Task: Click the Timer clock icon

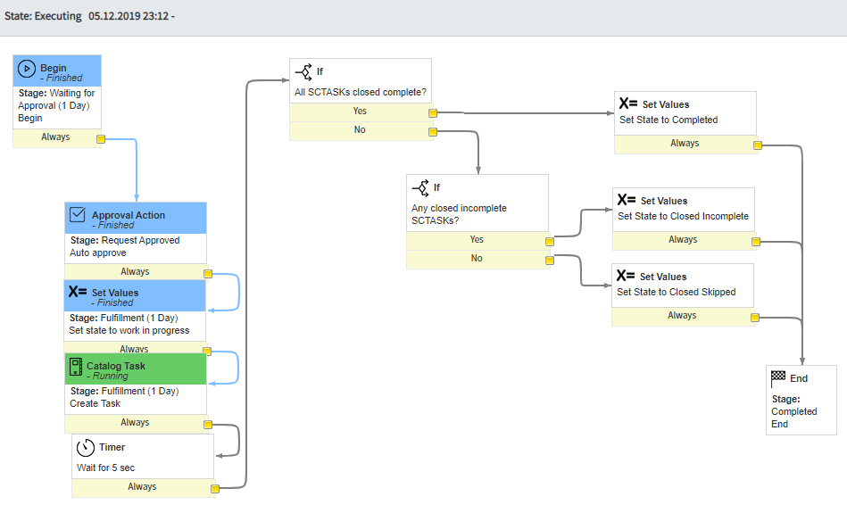Action: 86,447
